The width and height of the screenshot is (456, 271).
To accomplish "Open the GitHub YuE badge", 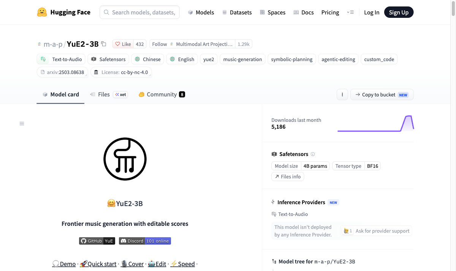I will (x=97, y=241).
